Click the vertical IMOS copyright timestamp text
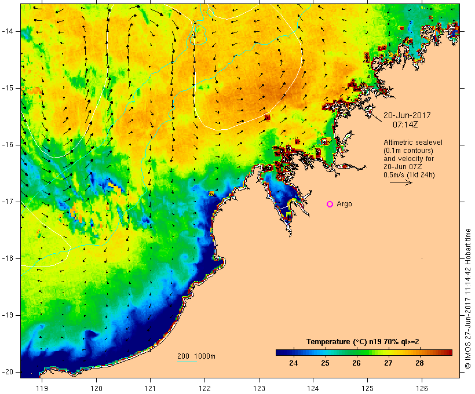The height and width of the screenshot is (394, 475). 468,298
